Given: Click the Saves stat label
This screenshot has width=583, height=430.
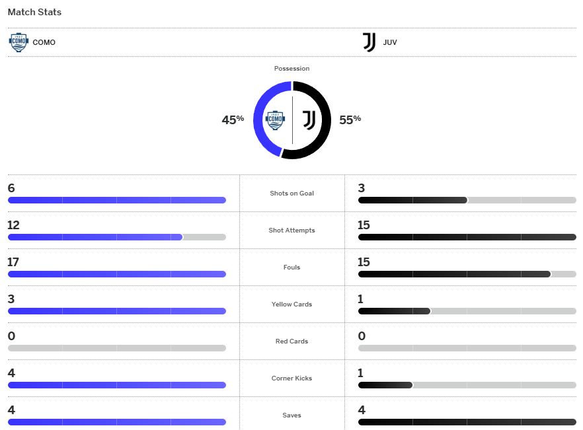Looking at the screenshot, I should 291,415.
